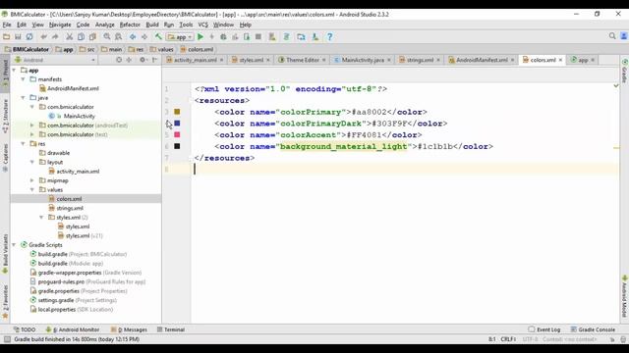Select build.gradle (Module: app) file

tap(71, 264)
